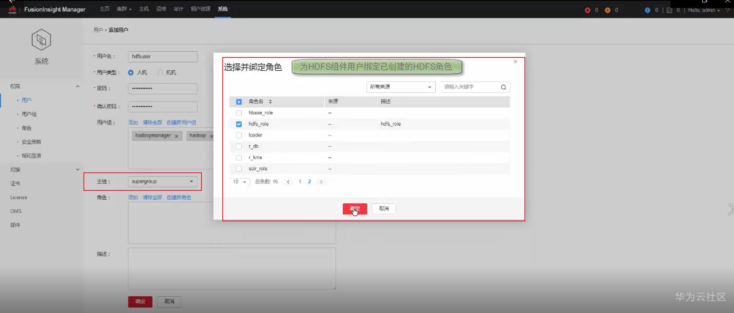Close the 选择并绑定角色 dialog with X
Screen dimensions: 734x313
516,61
